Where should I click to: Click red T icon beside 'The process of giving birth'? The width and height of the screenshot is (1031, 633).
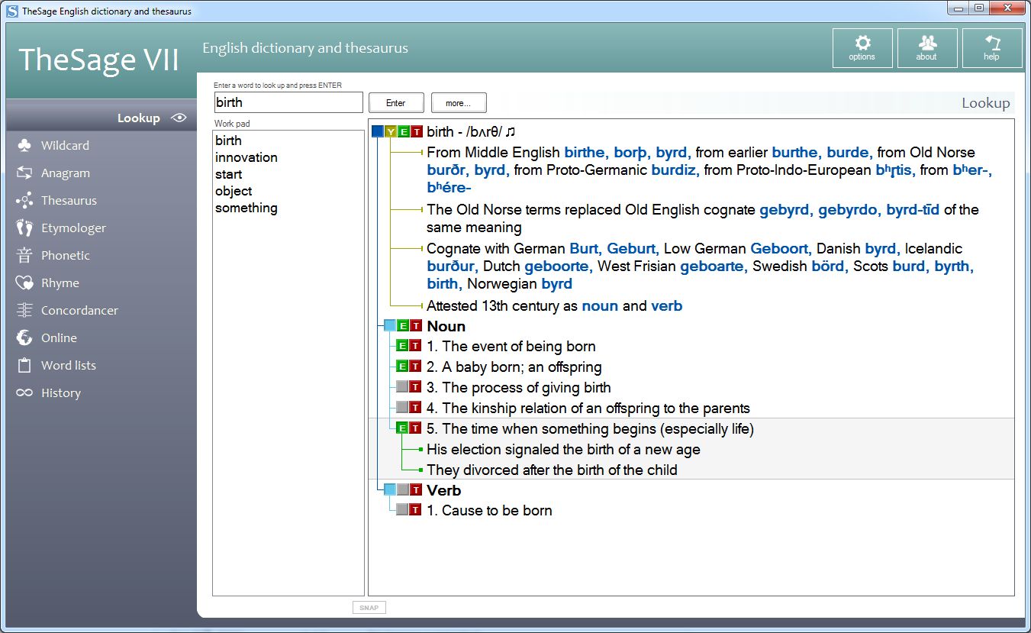click(x=415, y=387)
